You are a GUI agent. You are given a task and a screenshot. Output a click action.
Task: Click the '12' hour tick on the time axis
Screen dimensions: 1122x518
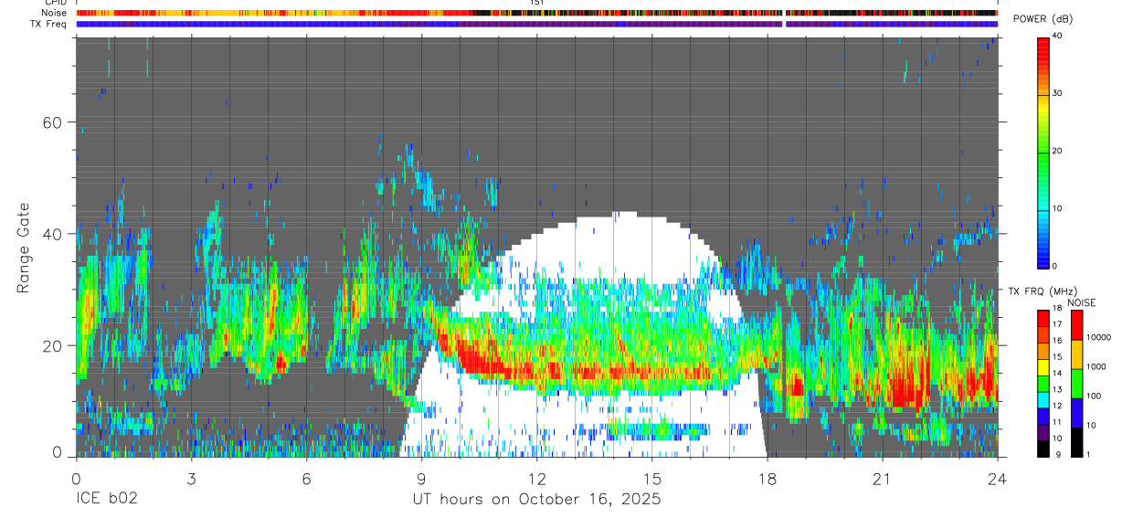tap(537, 478)
